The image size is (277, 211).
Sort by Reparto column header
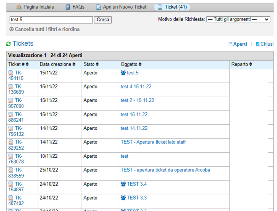click(242, 64)
